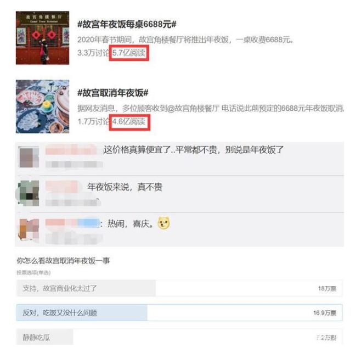Viewport: 361px width, 353px height.
Task: Click the description mentioning 故宫角楼餐厅将推出年夜饭
Action: pyautogui.click(x=186, y=40)
